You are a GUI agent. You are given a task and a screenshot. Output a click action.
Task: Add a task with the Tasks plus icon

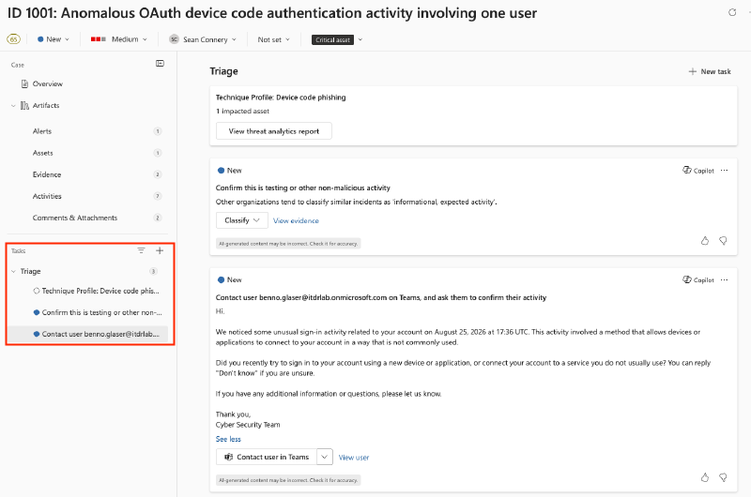tap(160, 250)
